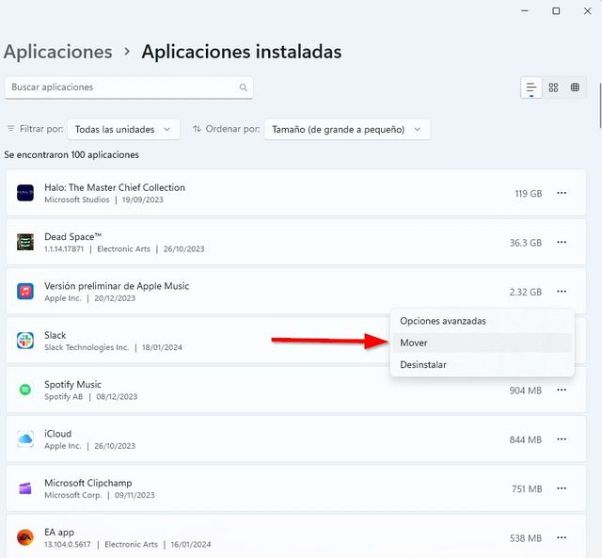
Task: Open more options for Halo
Action: (x=562, y=193)
